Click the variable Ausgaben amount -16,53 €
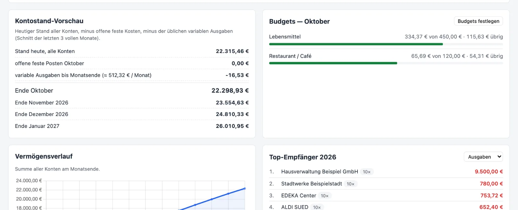The height and width of the screenshot is (210, 518). [x=237, y=75]
